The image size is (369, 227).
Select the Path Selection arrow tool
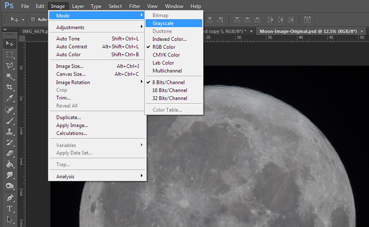click(10, 219)
